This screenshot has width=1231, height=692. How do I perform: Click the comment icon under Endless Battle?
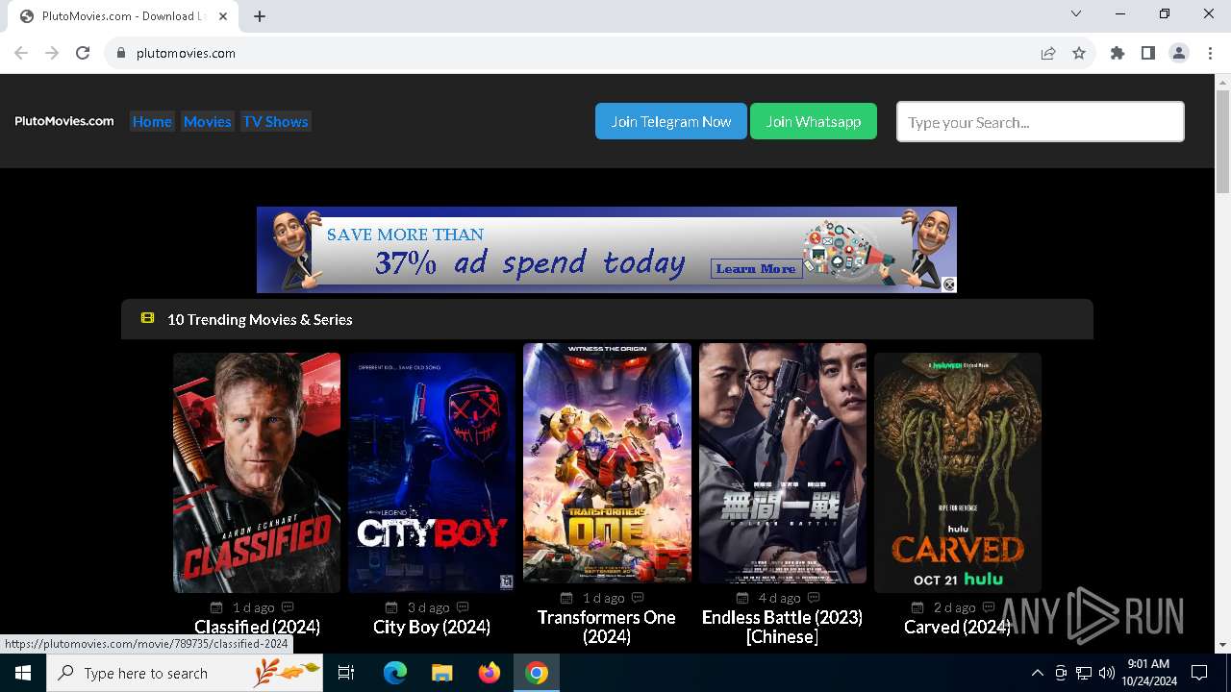point(814,598)
